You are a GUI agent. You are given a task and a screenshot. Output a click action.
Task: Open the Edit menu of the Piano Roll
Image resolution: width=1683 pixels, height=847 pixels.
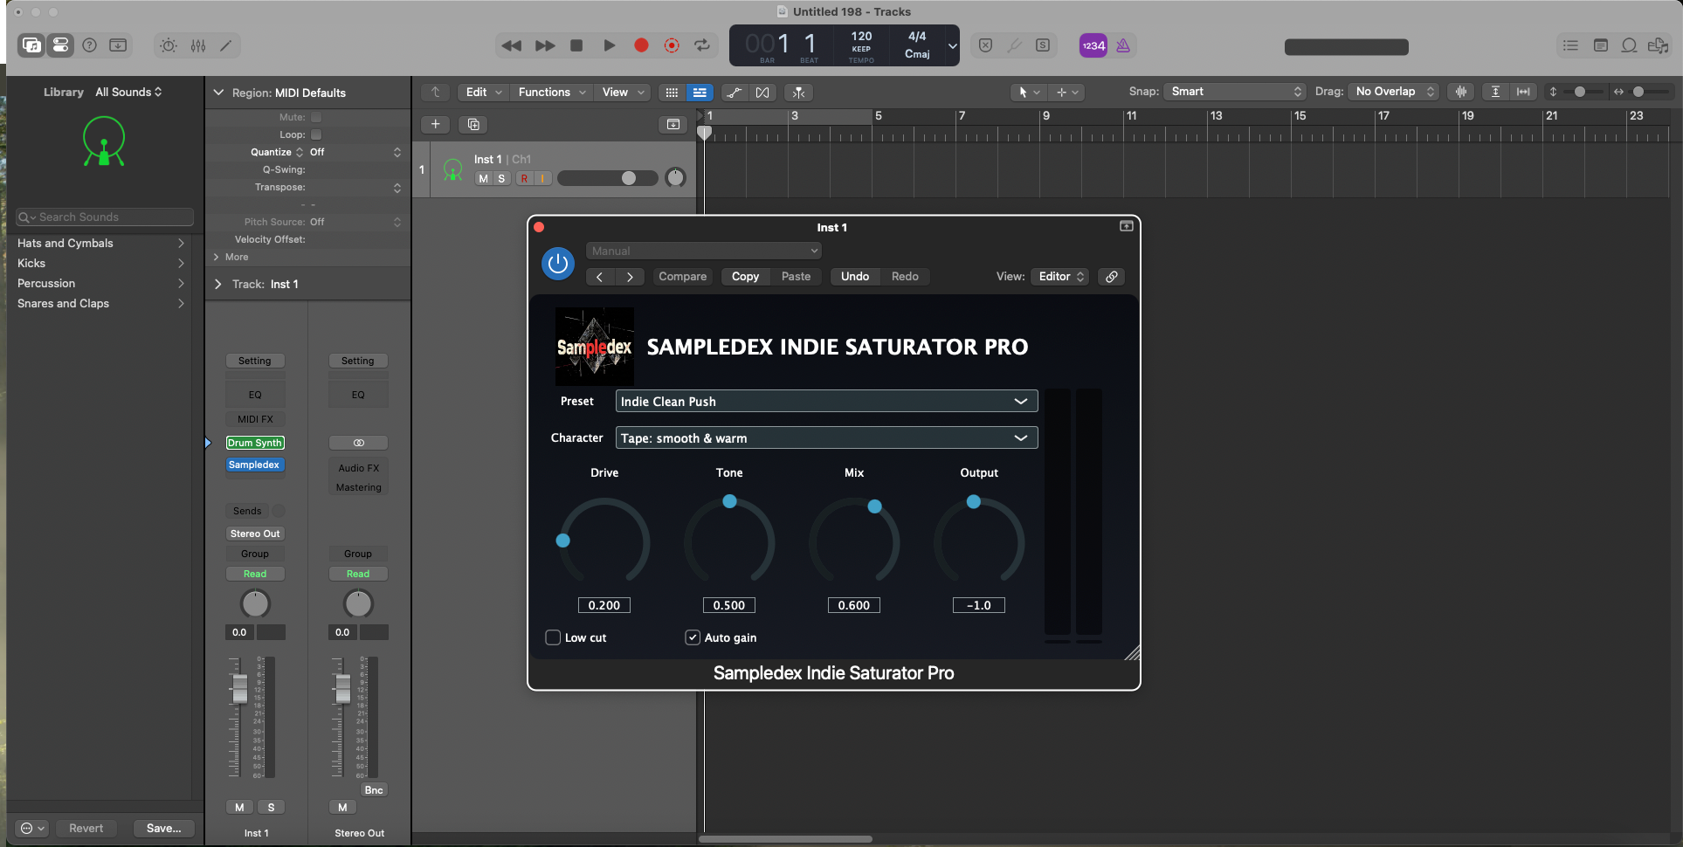477,92
